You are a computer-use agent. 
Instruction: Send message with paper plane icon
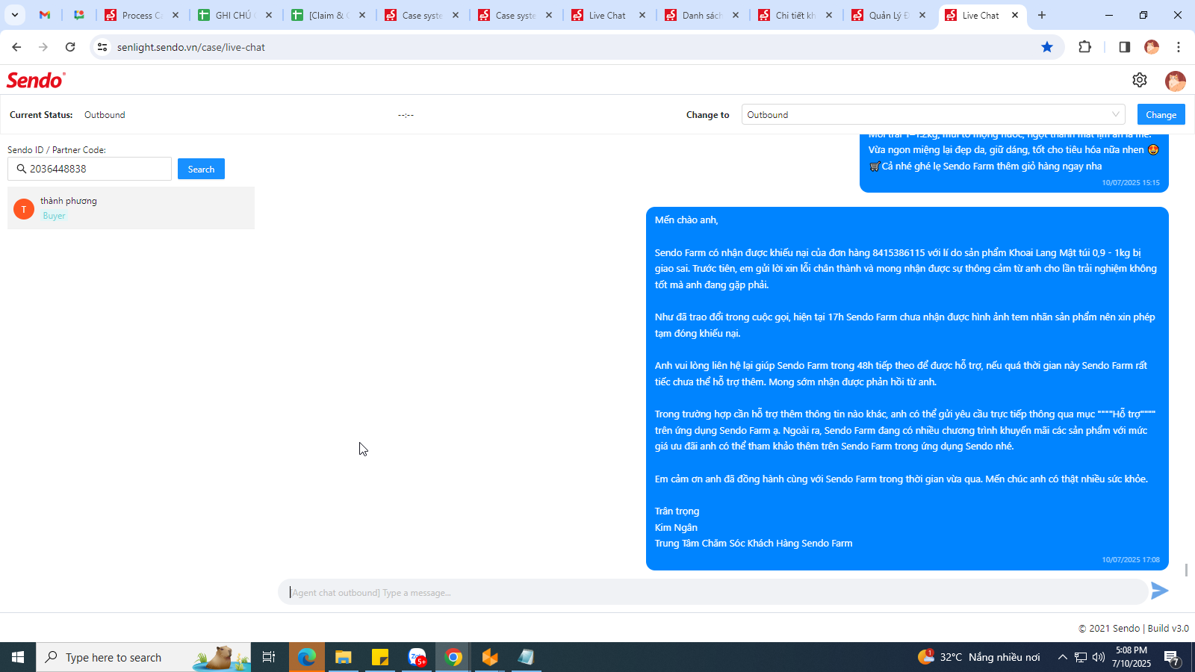(1160, 591)
